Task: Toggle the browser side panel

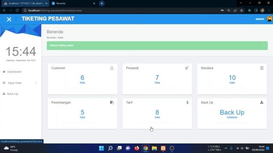Action: [x=256, y=10]
